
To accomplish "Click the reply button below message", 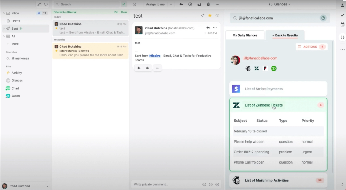I will click(139, 68).
